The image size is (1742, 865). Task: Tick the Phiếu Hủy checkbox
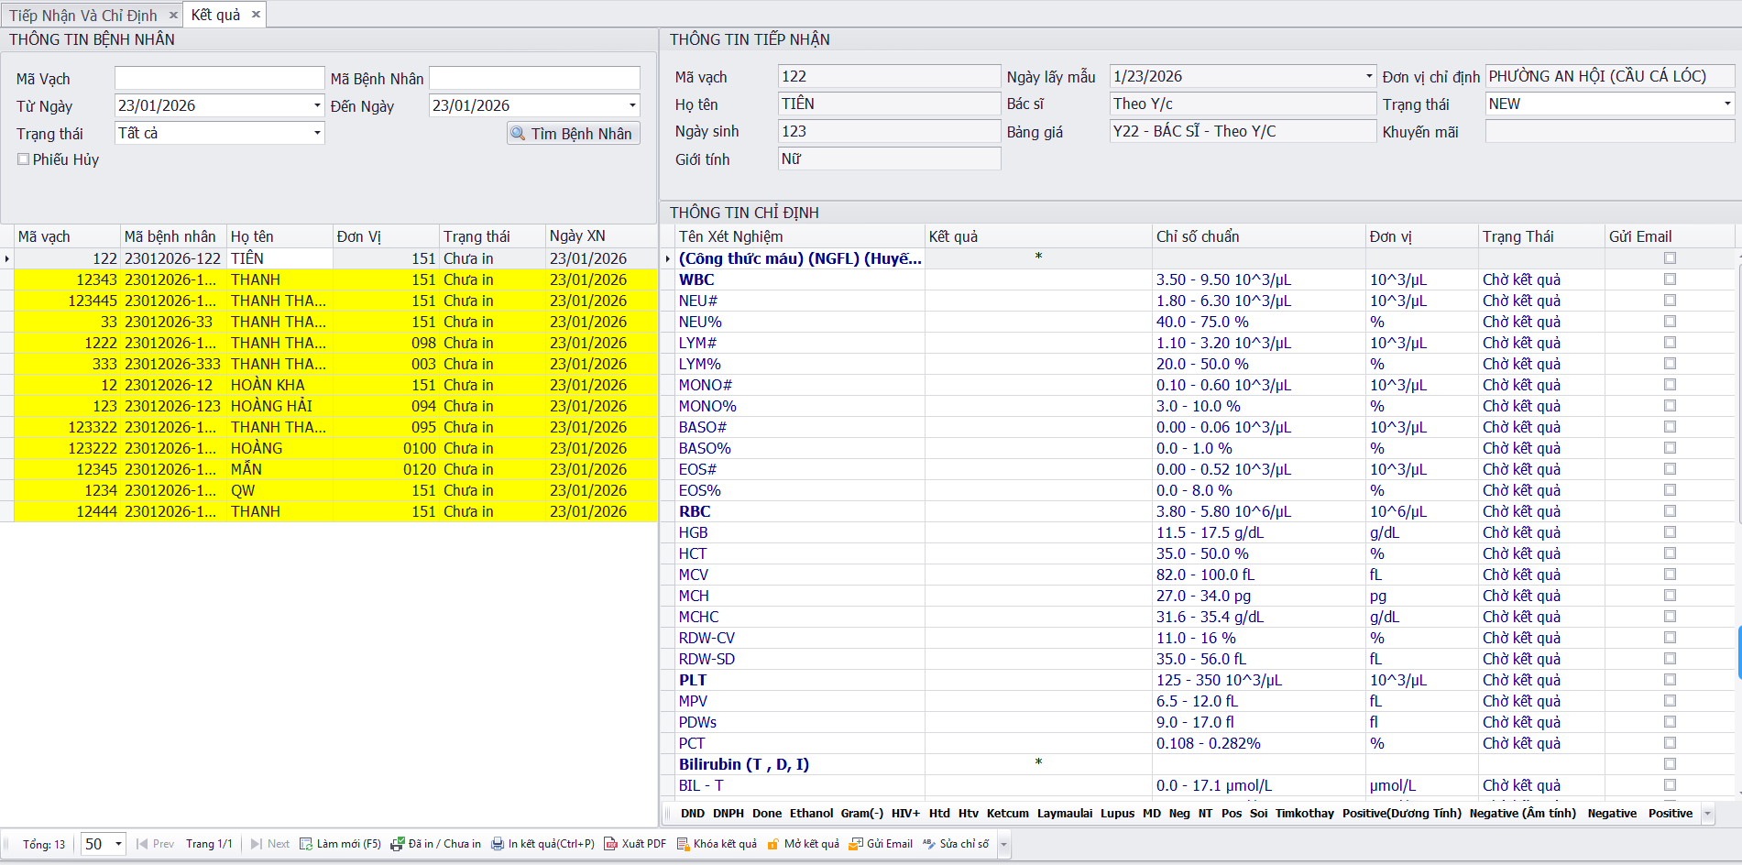click(x=24, y=159)
